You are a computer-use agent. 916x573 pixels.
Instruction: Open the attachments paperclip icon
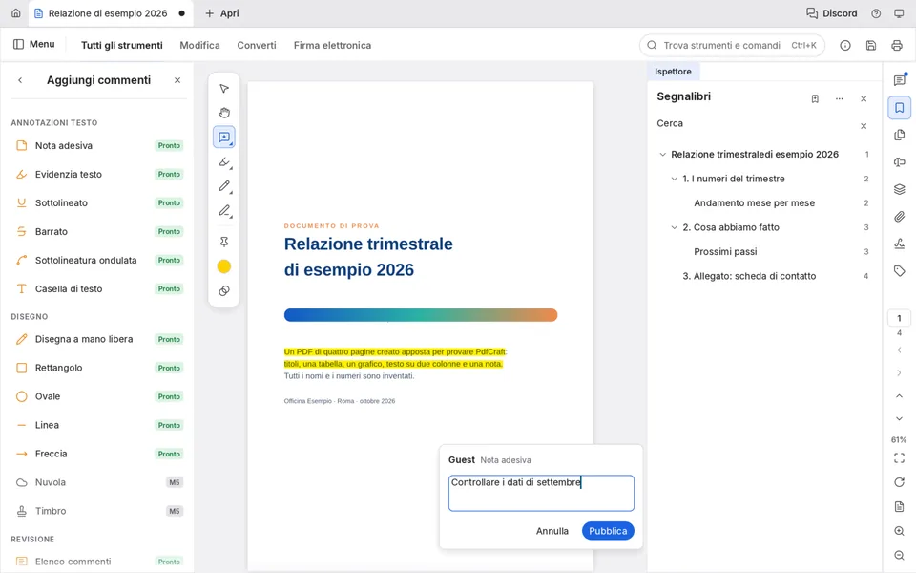coord(899,217)
